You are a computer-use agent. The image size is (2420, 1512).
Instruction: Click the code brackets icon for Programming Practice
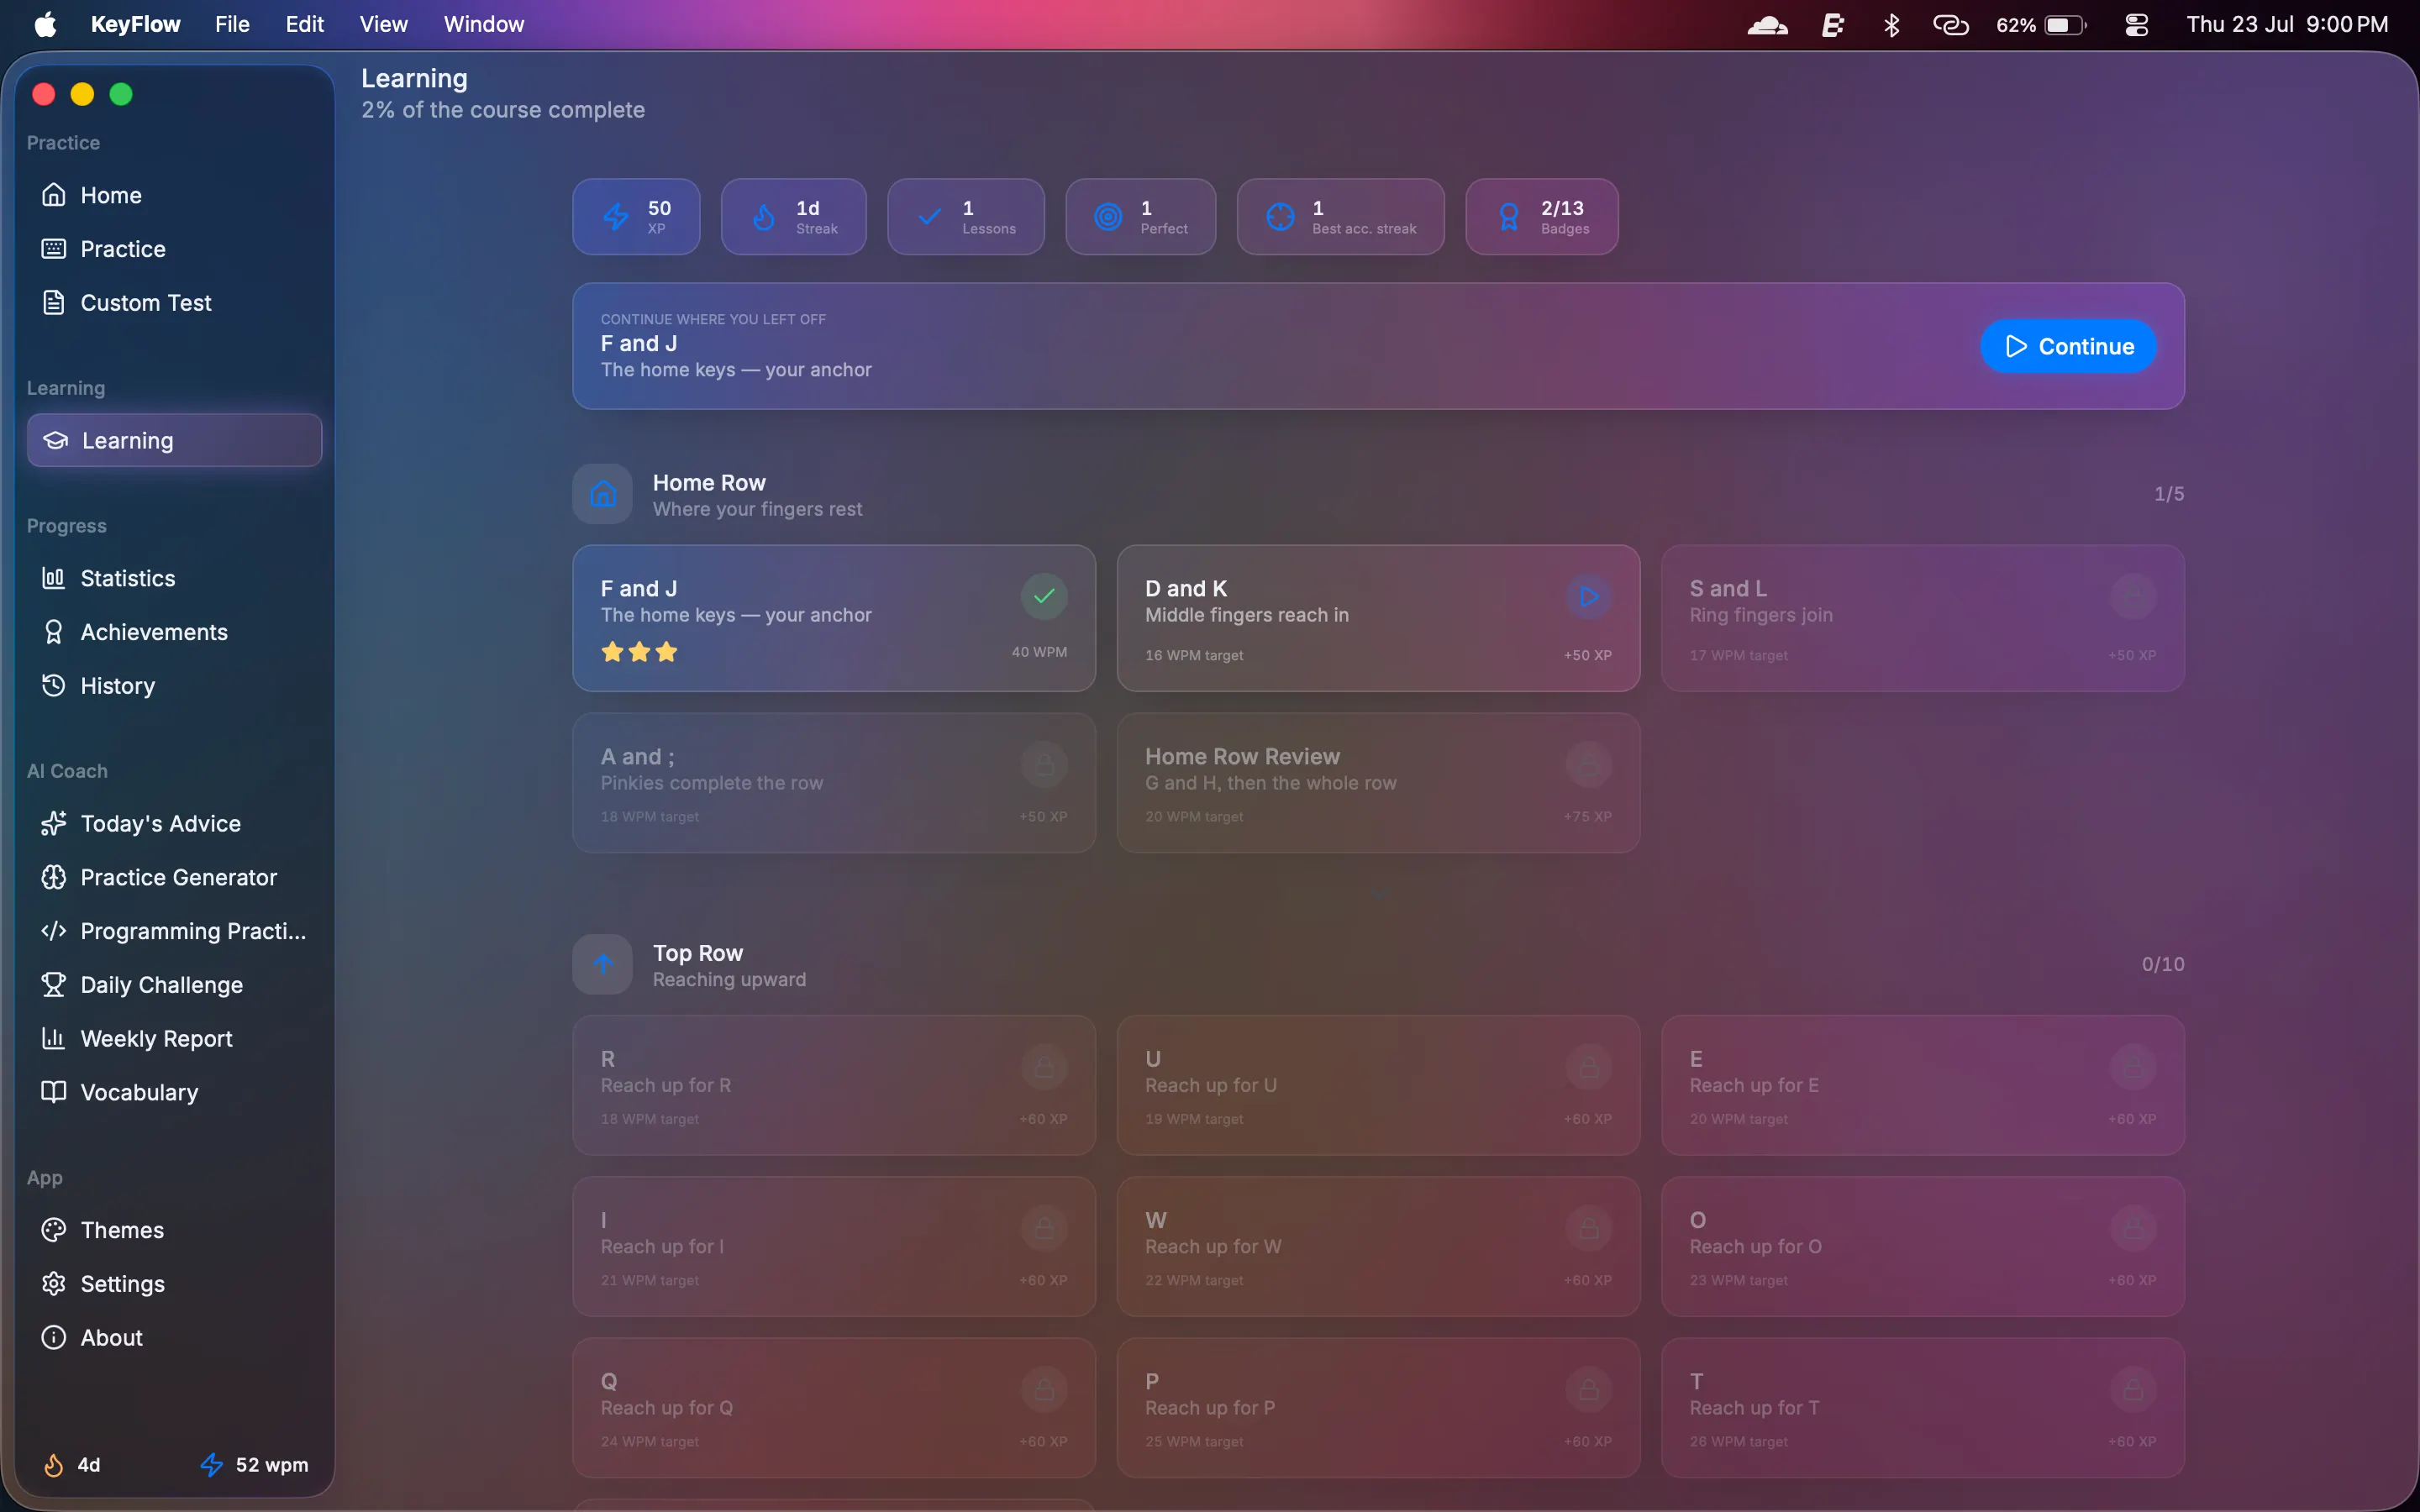click(53, 931)
